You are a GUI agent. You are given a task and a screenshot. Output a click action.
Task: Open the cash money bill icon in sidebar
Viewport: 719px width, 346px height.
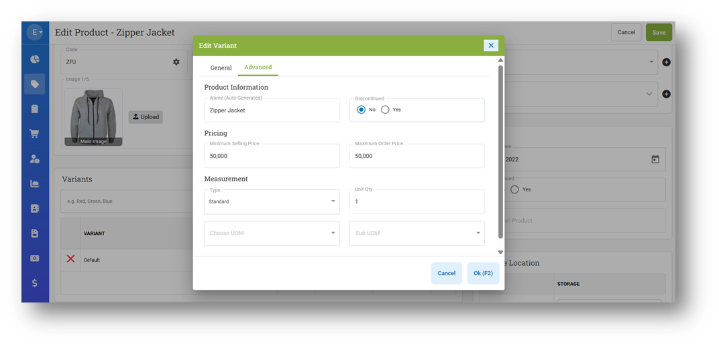[34, 258]
